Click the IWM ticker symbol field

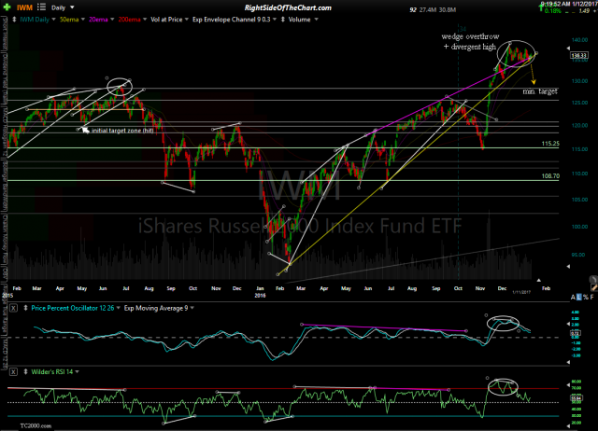click(x=24, y=7)
